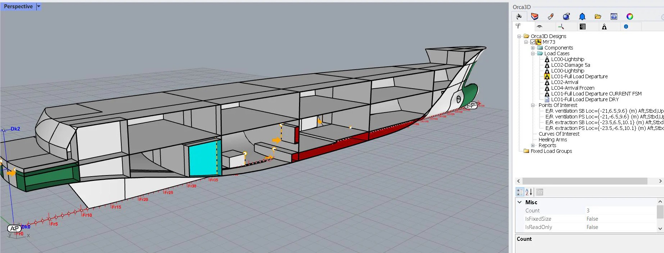Select the Perspective viewport title tab

18,6
